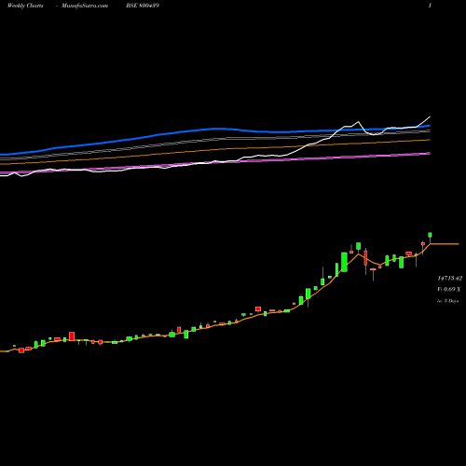Click the price value '14713.42'

click(450, 279)
